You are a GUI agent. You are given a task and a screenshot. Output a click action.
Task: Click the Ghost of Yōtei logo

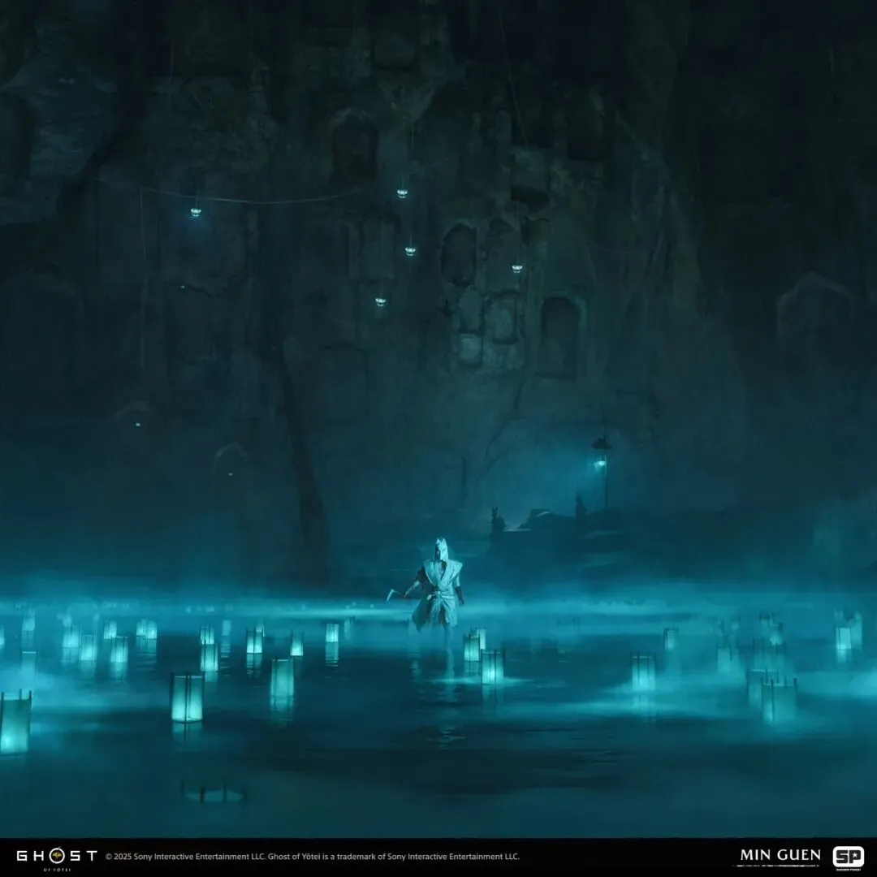pos(57,858)
